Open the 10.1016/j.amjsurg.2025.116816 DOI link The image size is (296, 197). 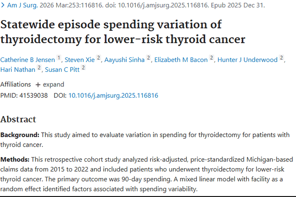click(x=113, y=95)
